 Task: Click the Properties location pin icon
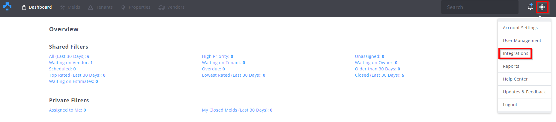[x=123, y=7]
